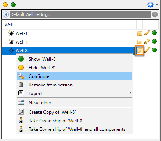Expand the Default Well Settings arrow button
The image size is (161, 141).
coord(6,14)
